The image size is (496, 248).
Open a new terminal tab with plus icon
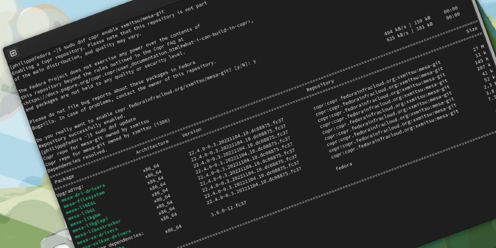[13, 53]
